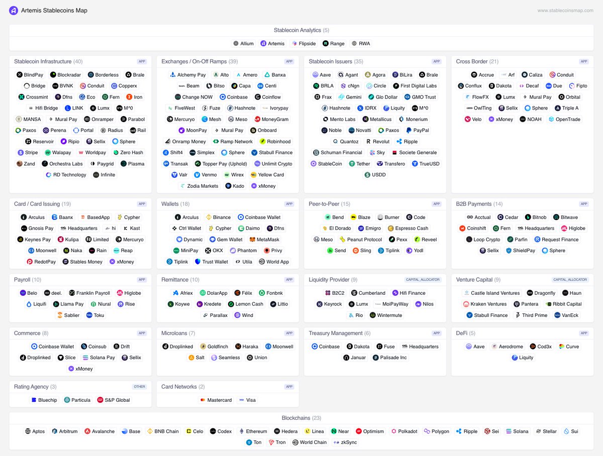Click the APP badge in Stablecoin Infrastructure
The height and width of the screenshot is (456, 603).
[142, 62]
